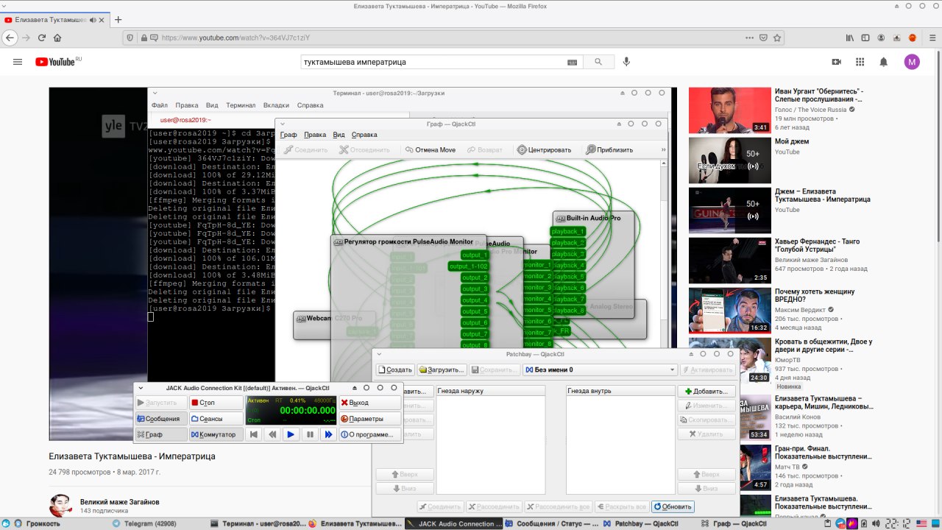Open Почему хотеть женщину ВРЕДНО video
This screenshot has width=942, height=530.
[729, 311]
